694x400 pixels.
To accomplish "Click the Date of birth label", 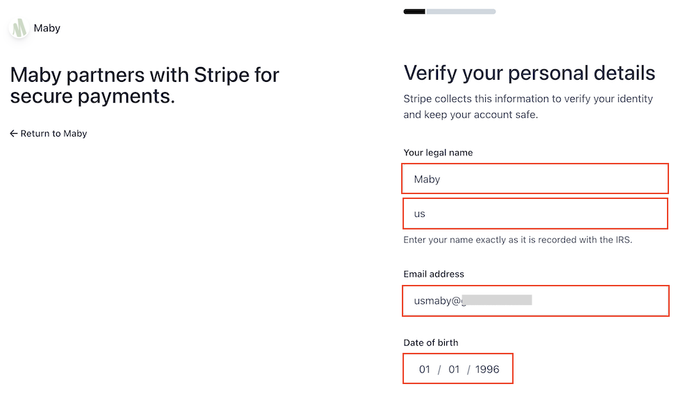I will coord(431,342).
